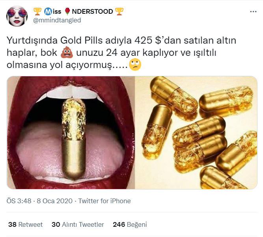Click the rose emoji in display name
The width and height of the screenshot is (263, 237).
pos(67,11)
